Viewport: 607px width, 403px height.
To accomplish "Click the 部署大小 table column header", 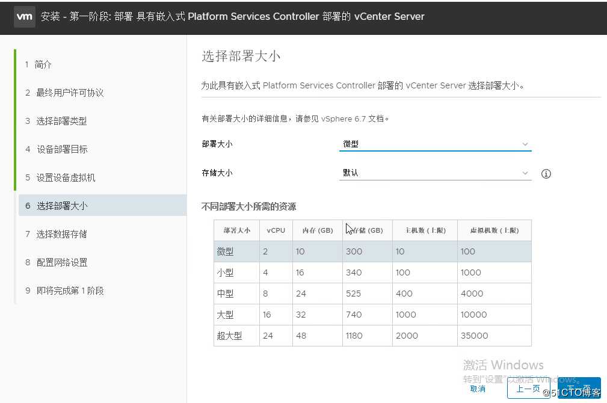I will point(236,230).
